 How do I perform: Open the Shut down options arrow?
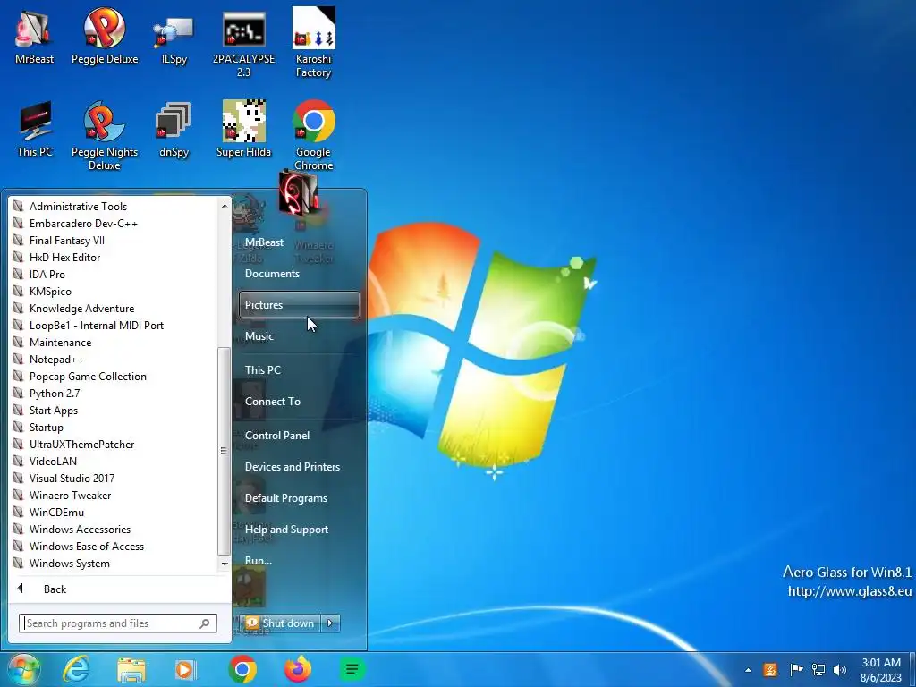tap(330, 623)
